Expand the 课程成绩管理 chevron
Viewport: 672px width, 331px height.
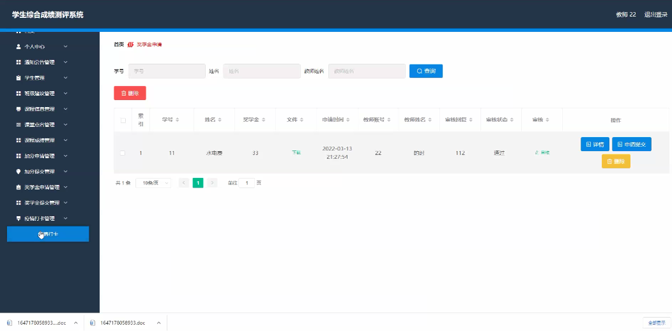(x=66, y=140)
